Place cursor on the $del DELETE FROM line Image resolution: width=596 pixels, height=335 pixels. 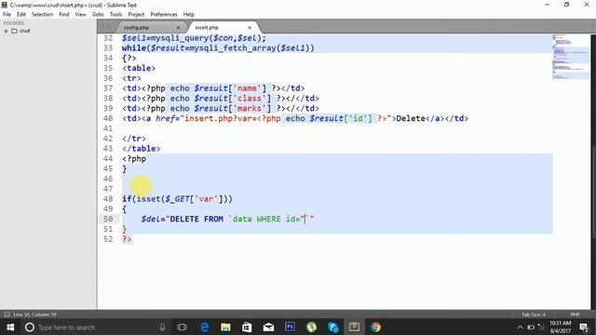pos(227,220)
